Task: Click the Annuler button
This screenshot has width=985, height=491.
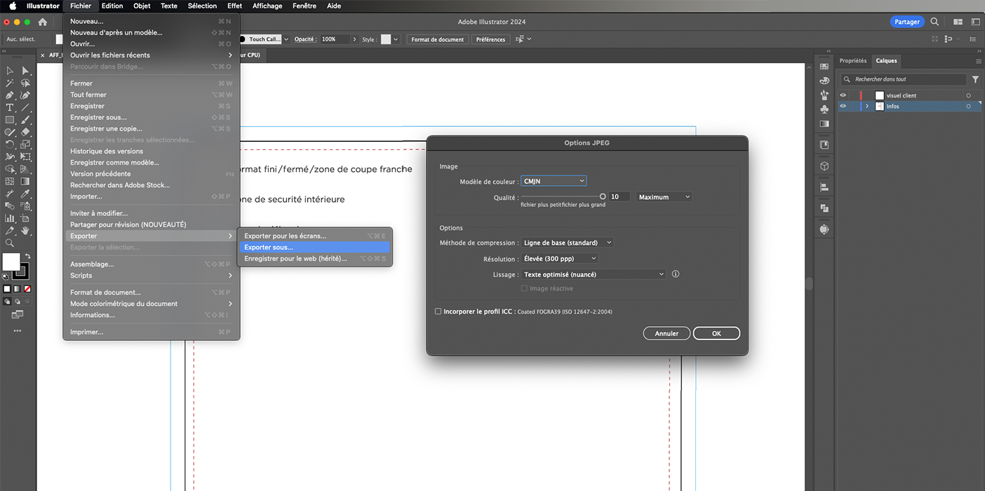Action: click(666, 334)
